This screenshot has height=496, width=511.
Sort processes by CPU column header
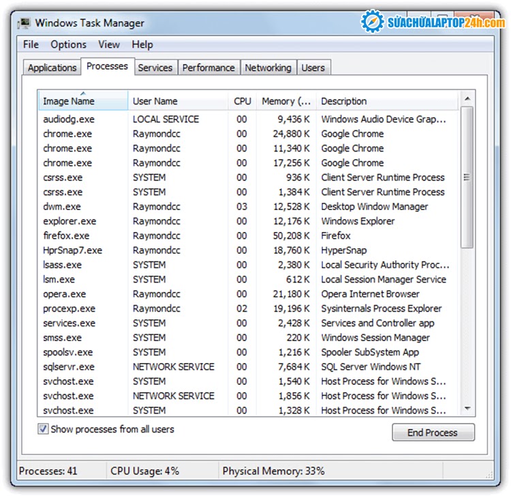pyautogui.click(x=243, y=101)
